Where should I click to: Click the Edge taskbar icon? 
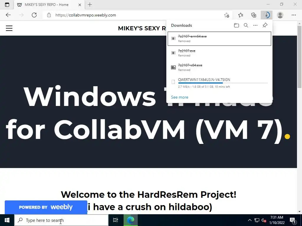(130, 220)
